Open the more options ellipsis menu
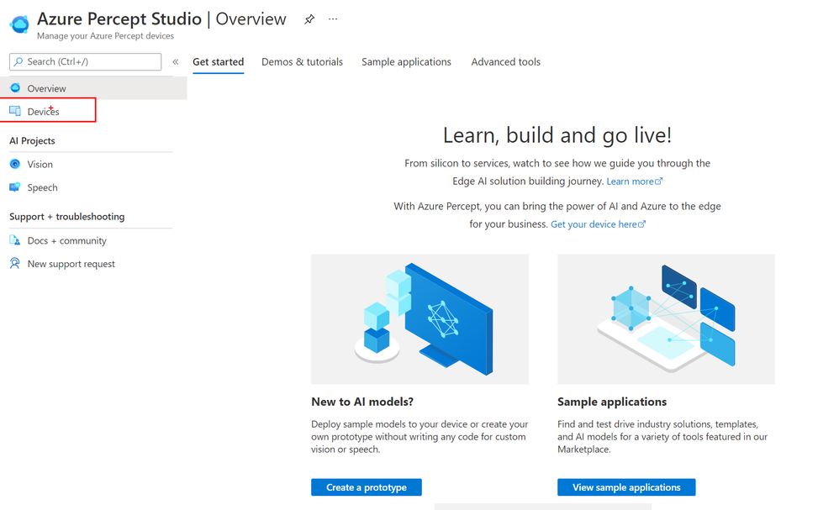This screenshot has width=839, height=510. click(333, 19)
